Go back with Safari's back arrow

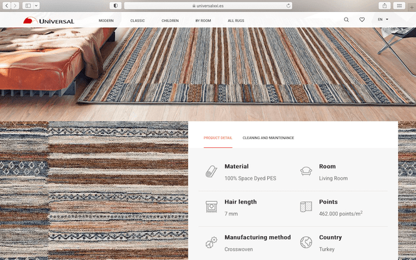click(x=7, y=6)
